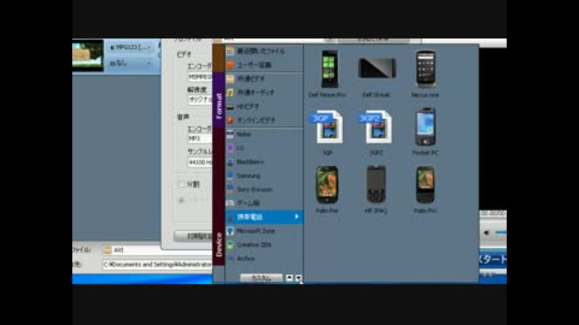The image size is (579, 325).
Task: Open the Microsoft Zune device category
Action: coord(264,231)
